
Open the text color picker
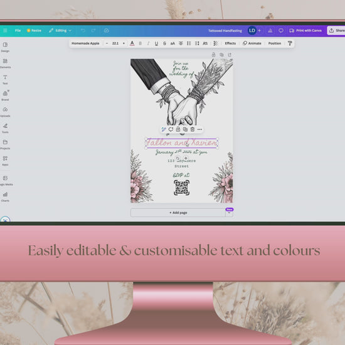(132, 43)
